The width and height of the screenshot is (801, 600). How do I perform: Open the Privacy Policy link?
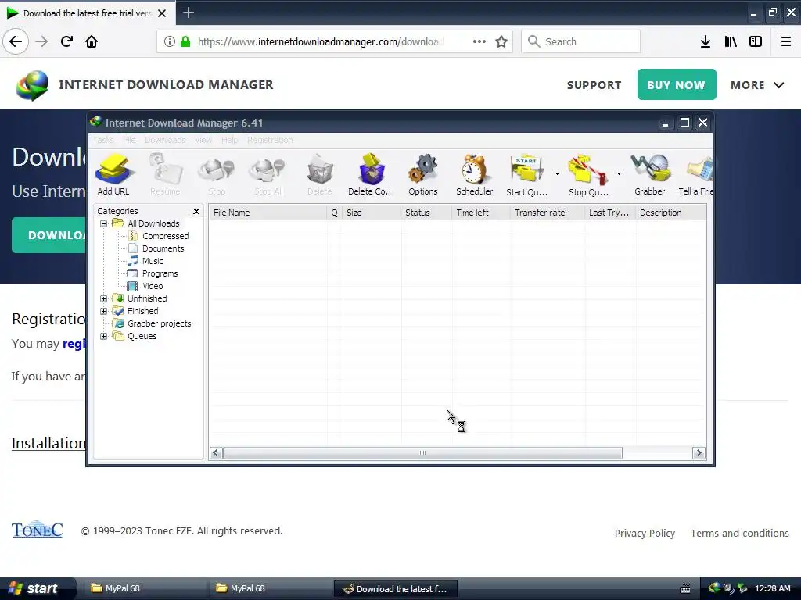click(x=645, y=533)
